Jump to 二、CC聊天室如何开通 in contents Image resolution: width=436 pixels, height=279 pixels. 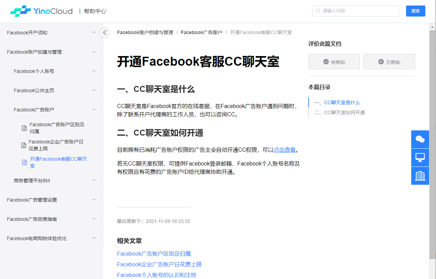coord(344,112)
